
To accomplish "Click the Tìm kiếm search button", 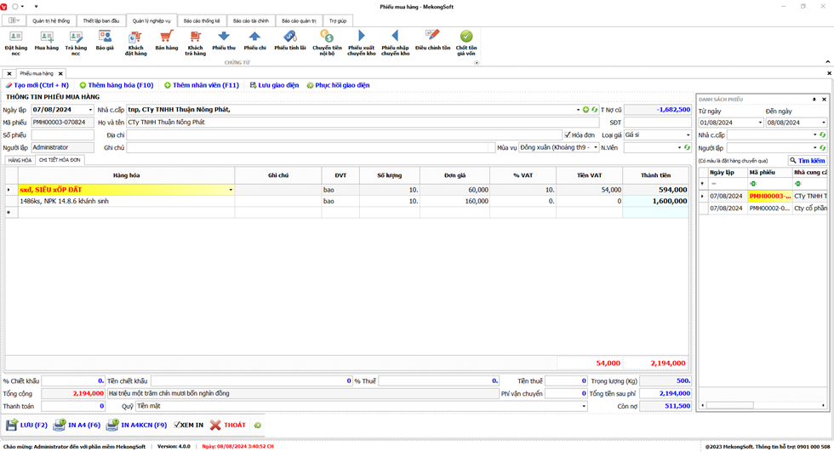I will 807,160.
